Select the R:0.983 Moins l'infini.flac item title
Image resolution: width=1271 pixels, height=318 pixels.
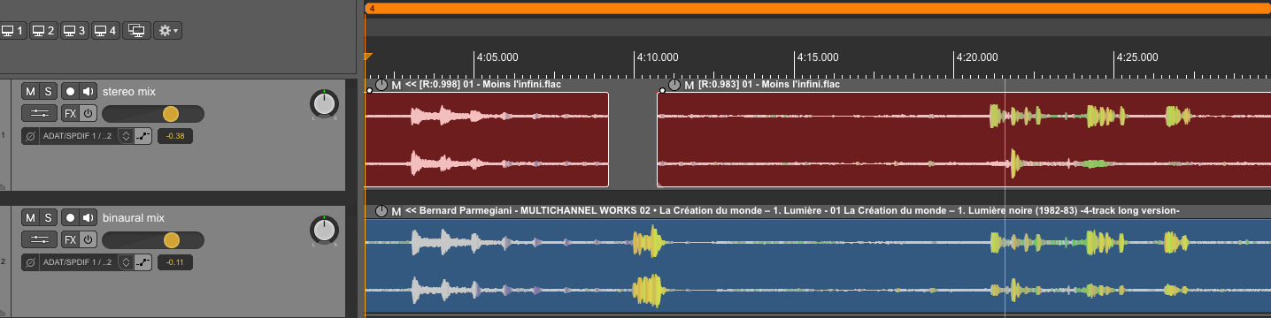tap(769, 85)
